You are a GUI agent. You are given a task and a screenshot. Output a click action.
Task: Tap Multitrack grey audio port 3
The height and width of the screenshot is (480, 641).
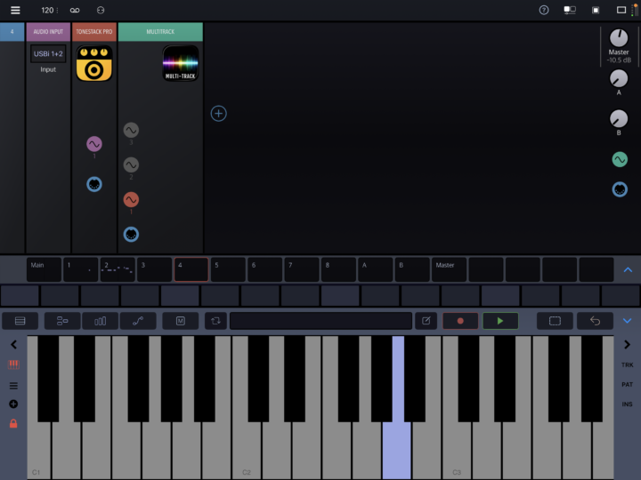[x=131, y=130]
